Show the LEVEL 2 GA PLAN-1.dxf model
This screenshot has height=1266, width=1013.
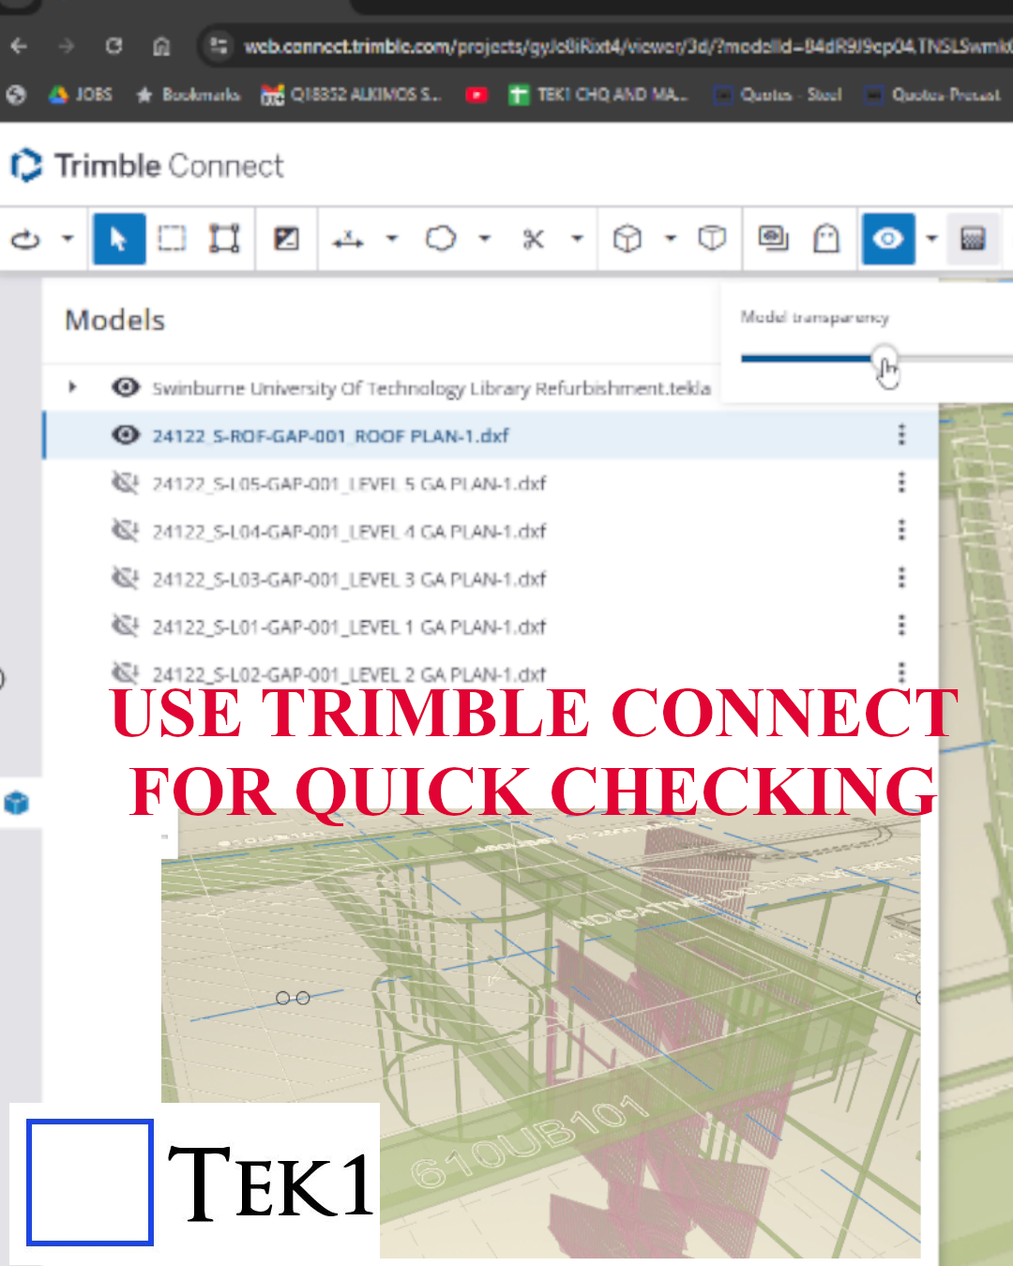(126, 672)
